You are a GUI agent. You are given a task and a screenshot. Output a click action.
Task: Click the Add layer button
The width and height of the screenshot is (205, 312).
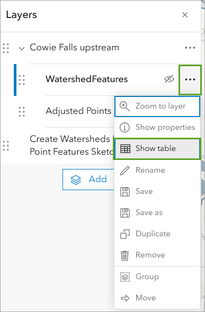[89, 180]
